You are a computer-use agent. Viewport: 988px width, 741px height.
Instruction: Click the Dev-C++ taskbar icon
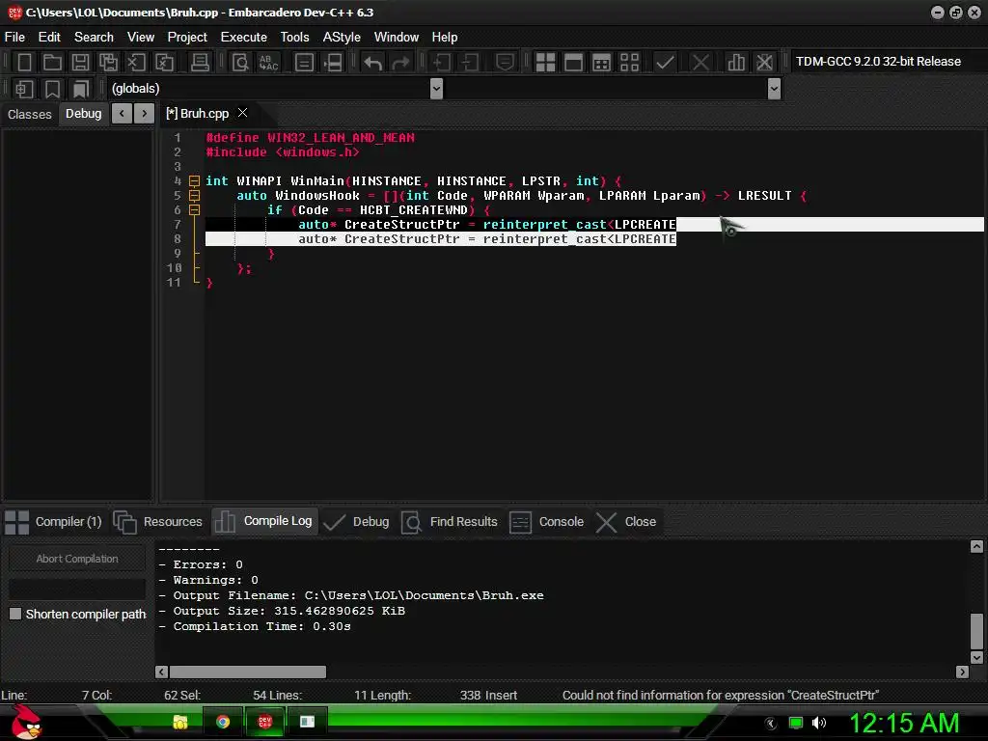click(265, 722)
